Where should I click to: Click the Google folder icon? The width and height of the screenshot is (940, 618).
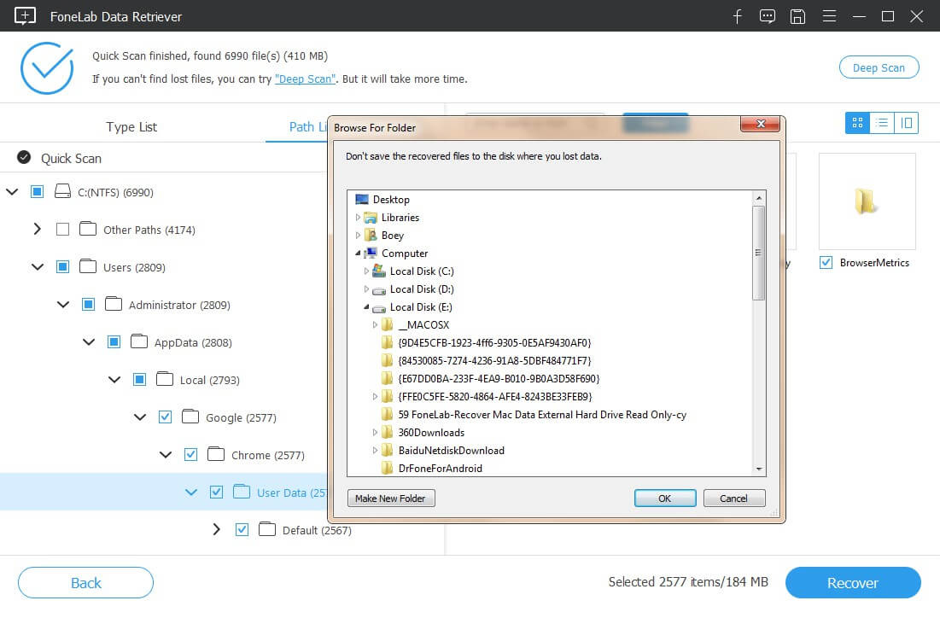tap(190, 417)
